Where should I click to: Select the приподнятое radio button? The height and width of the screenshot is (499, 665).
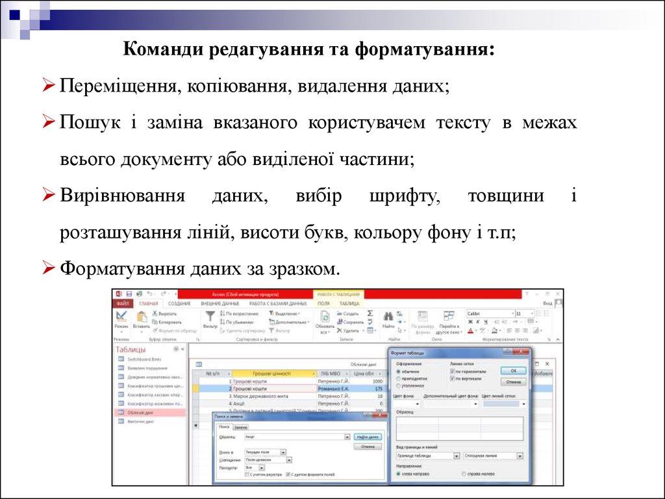coord(398,377)
